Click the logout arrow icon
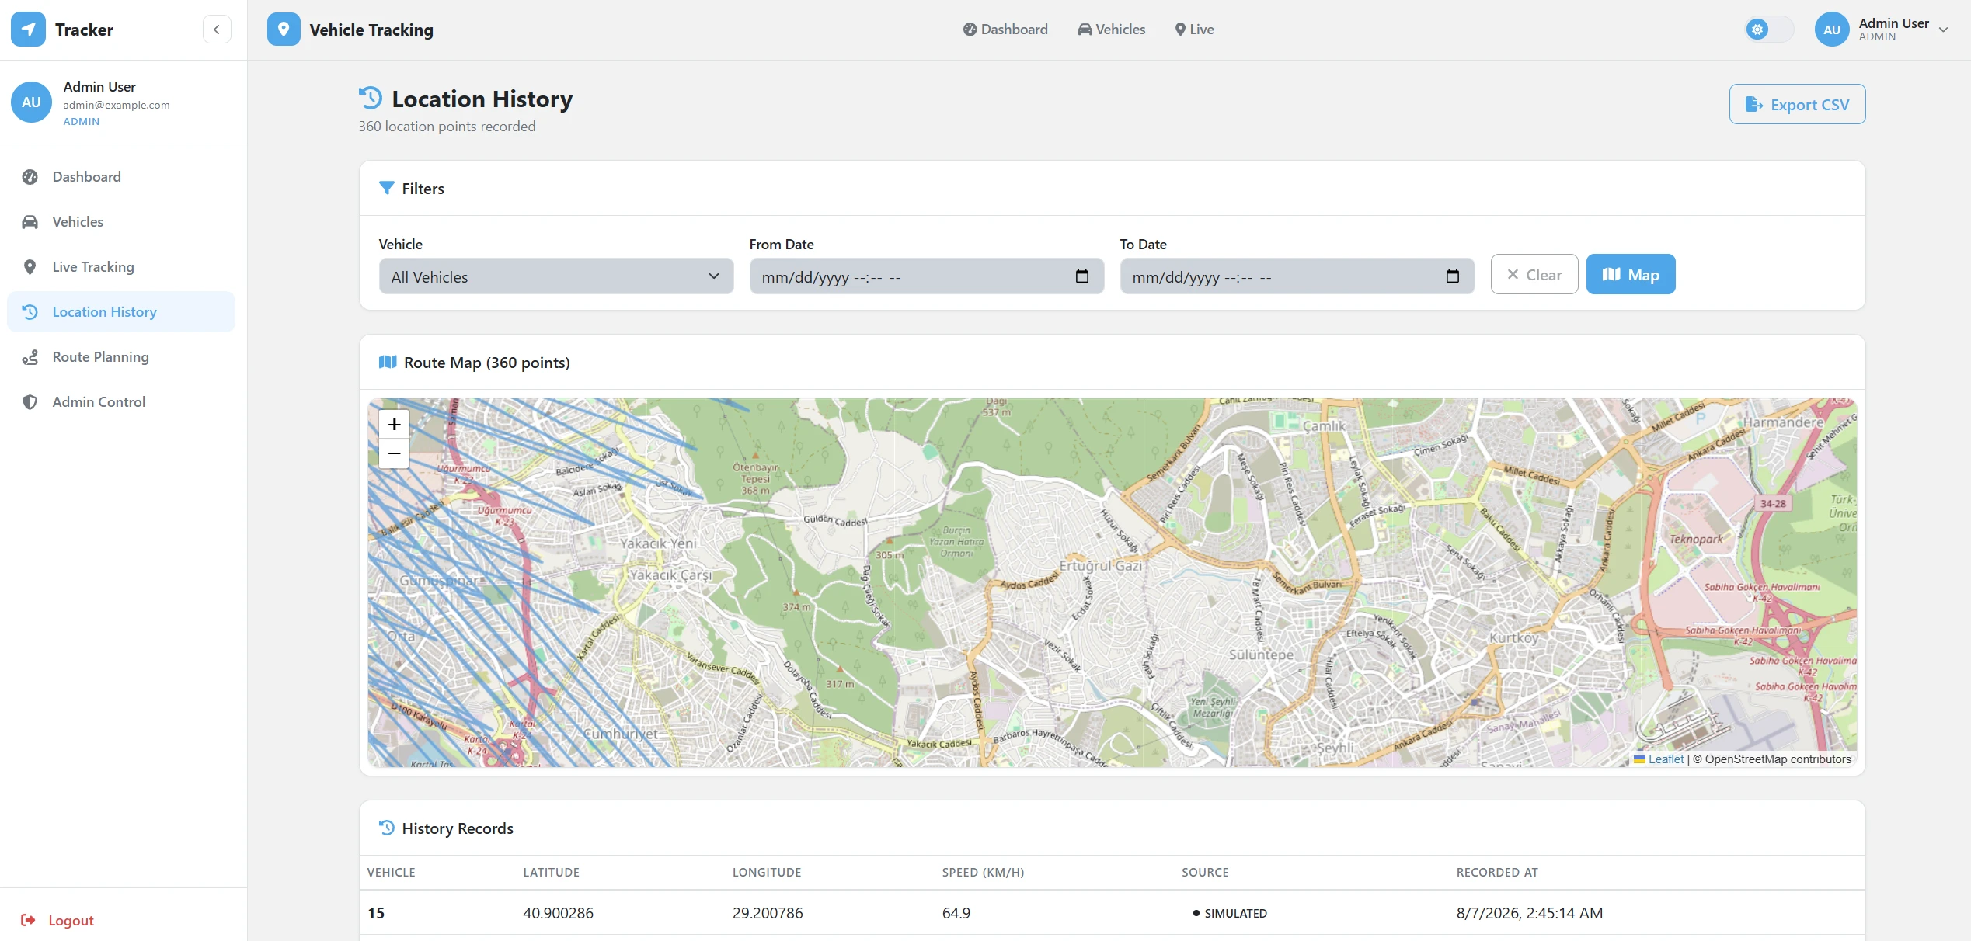1971x941 pixels. click(x=28, y=920)
